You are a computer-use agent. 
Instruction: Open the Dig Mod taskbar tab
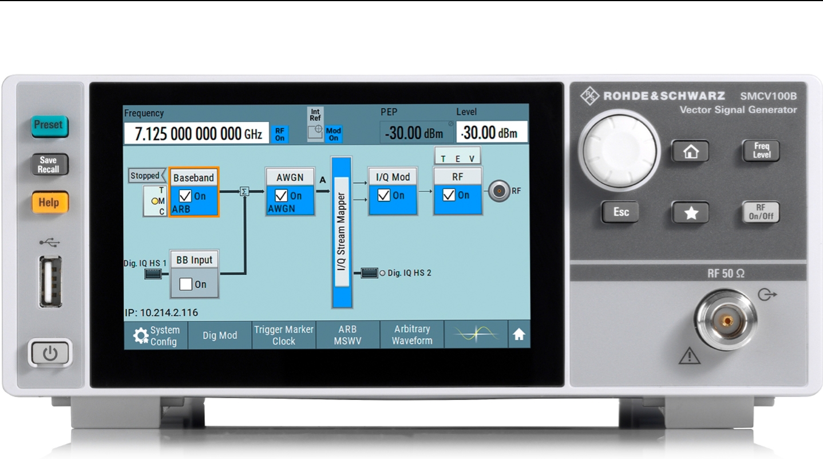click(x=220, y=335)
